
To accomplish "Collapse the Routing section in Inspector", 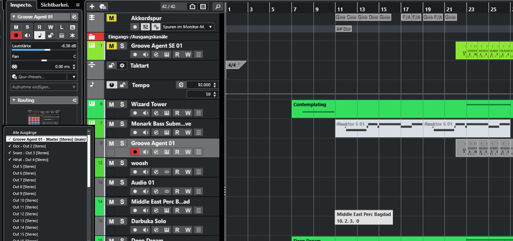I will (x=14, y=100).
